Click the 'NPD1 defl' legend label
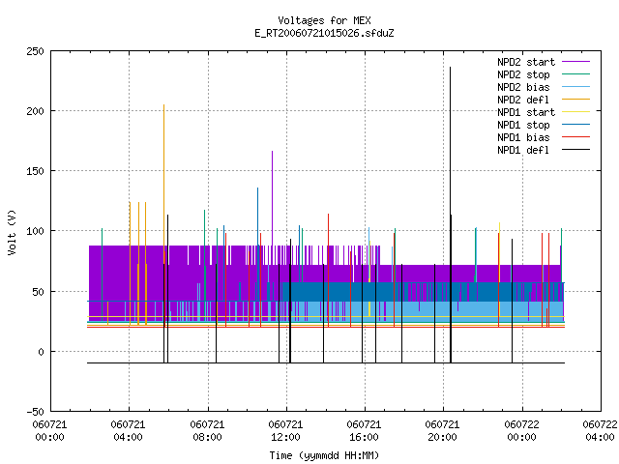This screenshot has width=619, height=464. coord(523,151)
